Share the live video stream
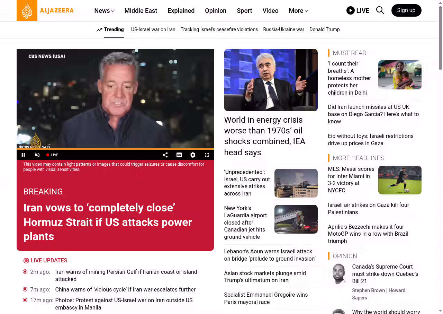This screenshot has height=314, width=443. pos(165,155)
